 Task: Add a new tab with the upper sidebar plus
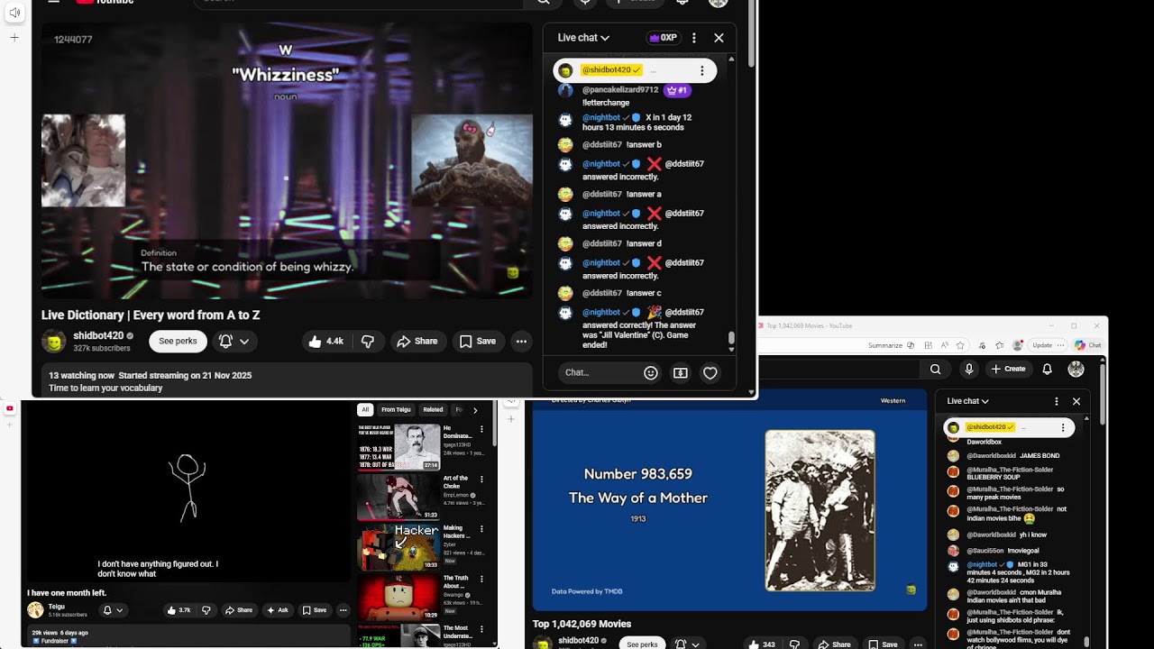tap(14, 38)
